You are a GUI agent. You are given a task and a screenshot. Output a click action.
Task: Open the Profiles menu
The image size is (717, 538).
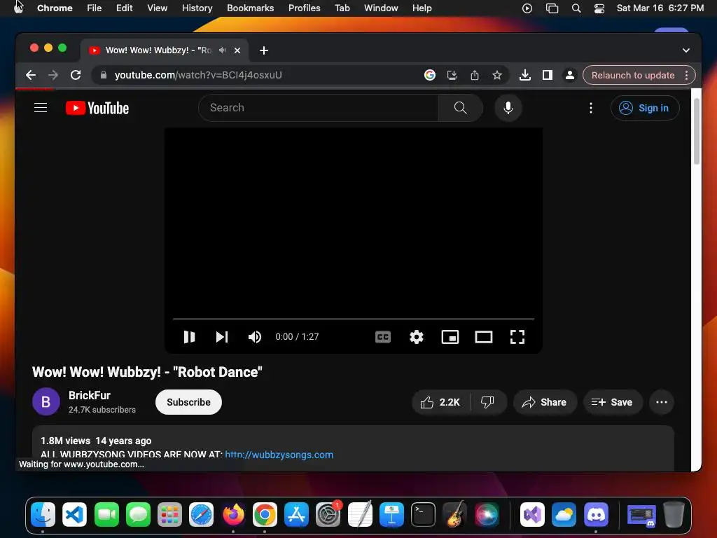coord(304,8)
